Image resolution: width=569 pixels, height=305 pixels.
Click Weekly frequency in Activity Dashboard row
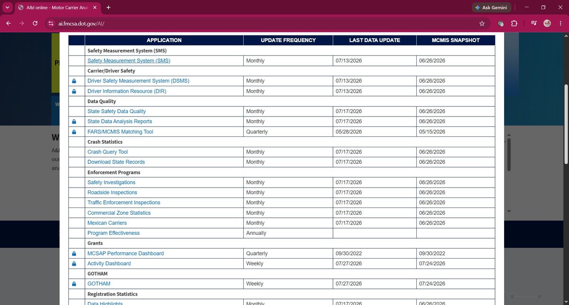[255, 263]
